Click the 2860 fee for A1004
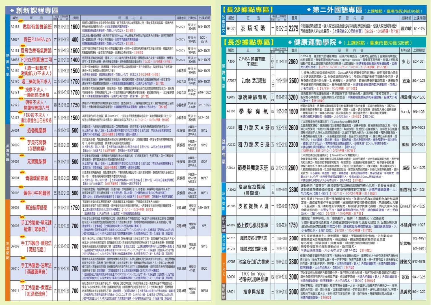The image size is (431, 305). pos(293,62)
